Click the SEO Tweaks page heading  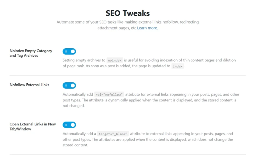coord(128,13)
